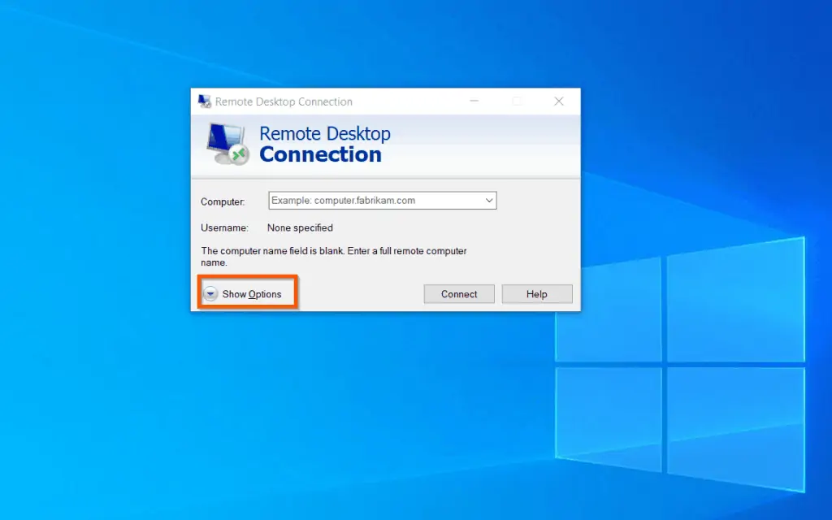The width and height of the screenshot is (832, 520).
Task: Click the blank computer name message
Action: [x=334, y=257]
